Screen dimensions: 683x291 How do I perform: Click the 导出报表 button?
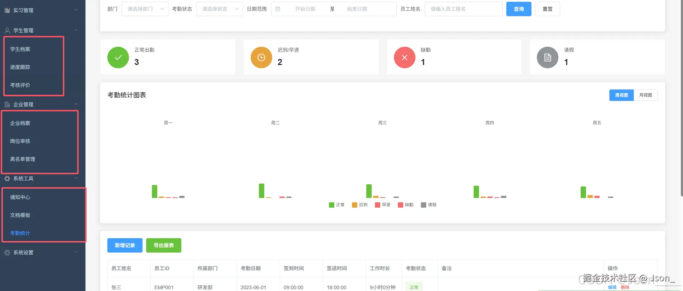pyautogui.click(x=164, y=245)
